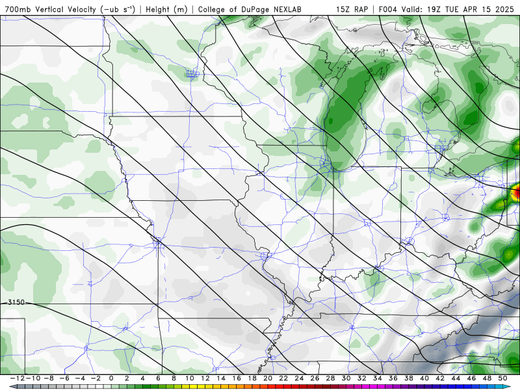Click the "26" colorbar scale label
Image resolution: width=520 pixels, height=390 pixels.
(315, 378)
